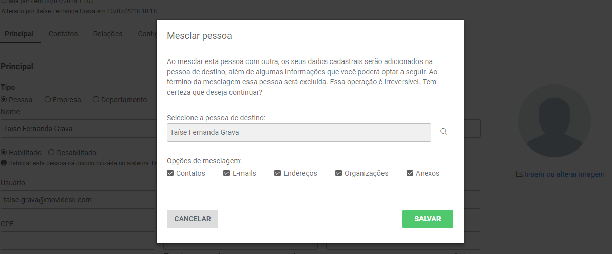Click the profile avatar placeholder
This screenshot has width=612, height=254.
[x=554, y=121]
